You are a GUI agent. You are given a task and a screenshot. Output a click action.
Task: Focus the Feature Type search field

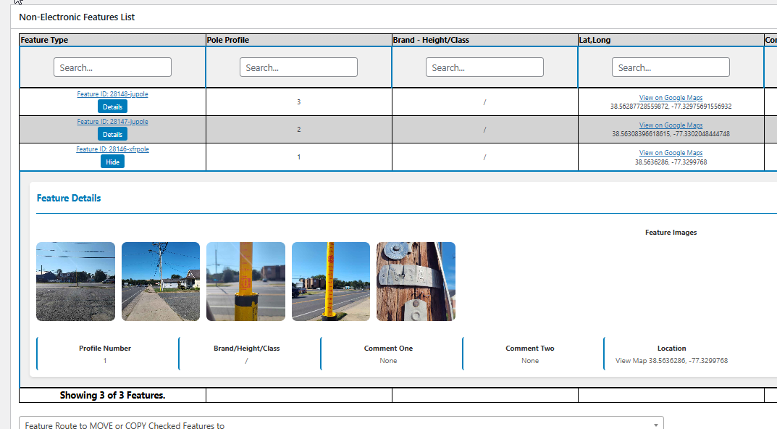tap(112, 67)
